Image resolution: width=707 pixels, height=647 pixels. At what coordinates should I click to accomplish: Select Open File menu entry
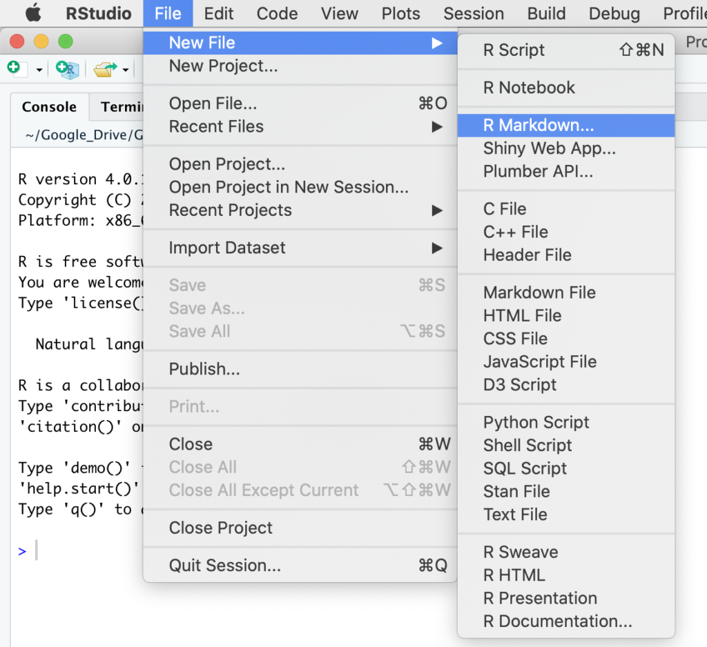(300, 103)
